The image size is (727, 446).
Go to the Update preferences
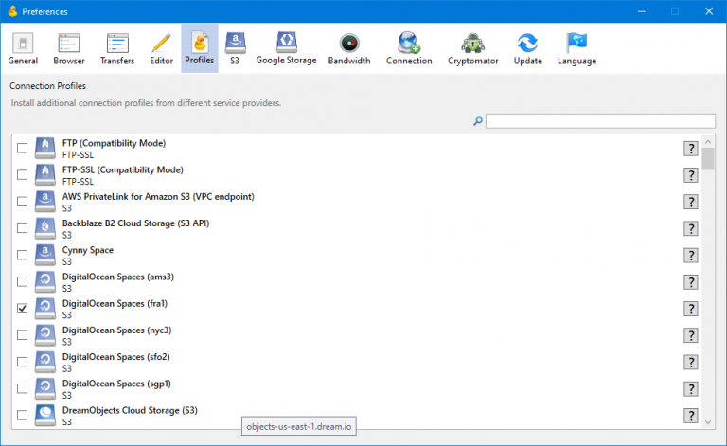[527, 48]
